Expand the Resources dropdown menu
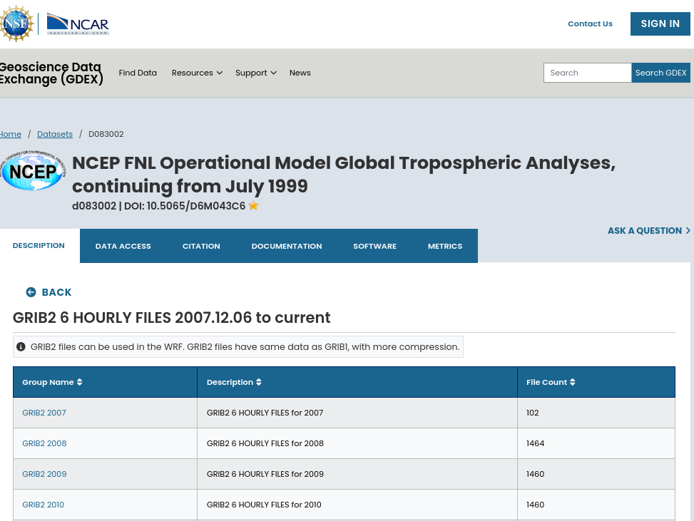This screenshot has width=694, height=521. coord(197,73)
